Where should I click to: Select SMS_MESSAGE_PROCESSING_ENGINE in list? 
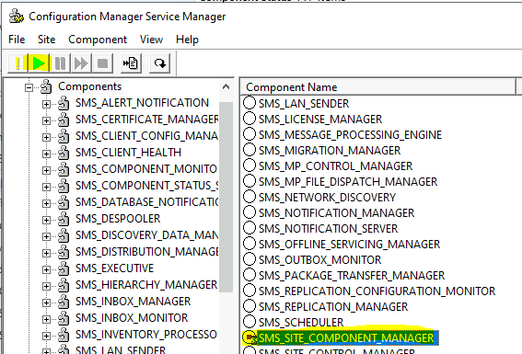pyautogui.click(x=350, y=135)
